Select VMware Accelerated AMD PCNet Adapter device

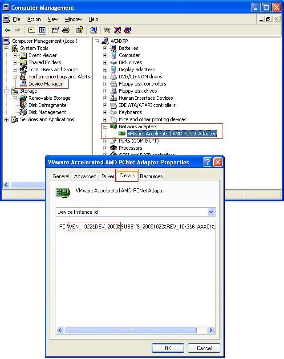click(171, 134)
